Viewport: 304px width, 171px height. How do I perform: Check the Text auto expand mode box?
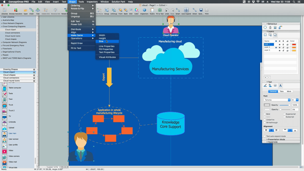[x=265, y=136]
